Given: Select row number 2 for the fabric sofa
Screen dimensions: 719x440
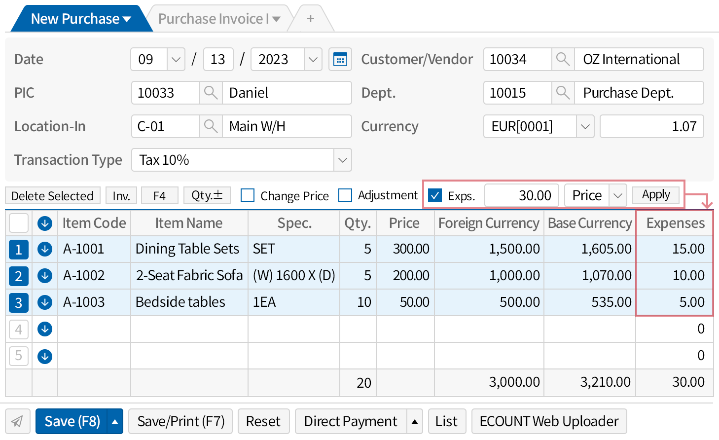Looking at the screenshot, I should [x=19, y=276].
